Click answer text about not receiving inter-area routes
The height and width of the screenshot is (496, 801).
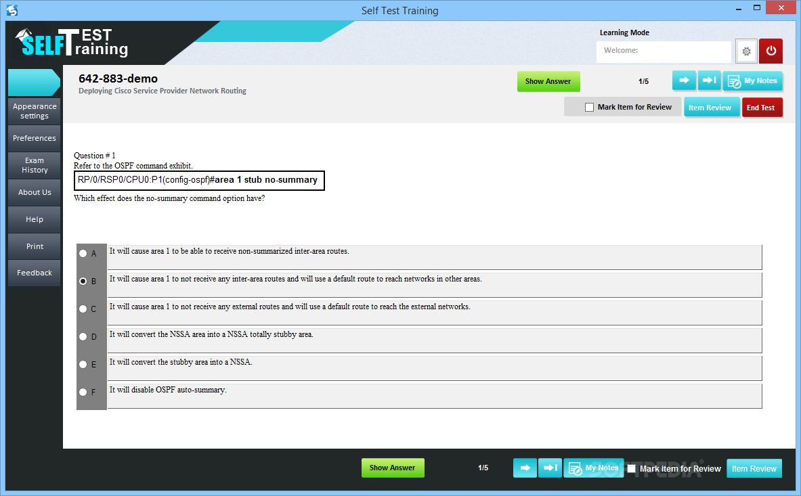[295, 279]
